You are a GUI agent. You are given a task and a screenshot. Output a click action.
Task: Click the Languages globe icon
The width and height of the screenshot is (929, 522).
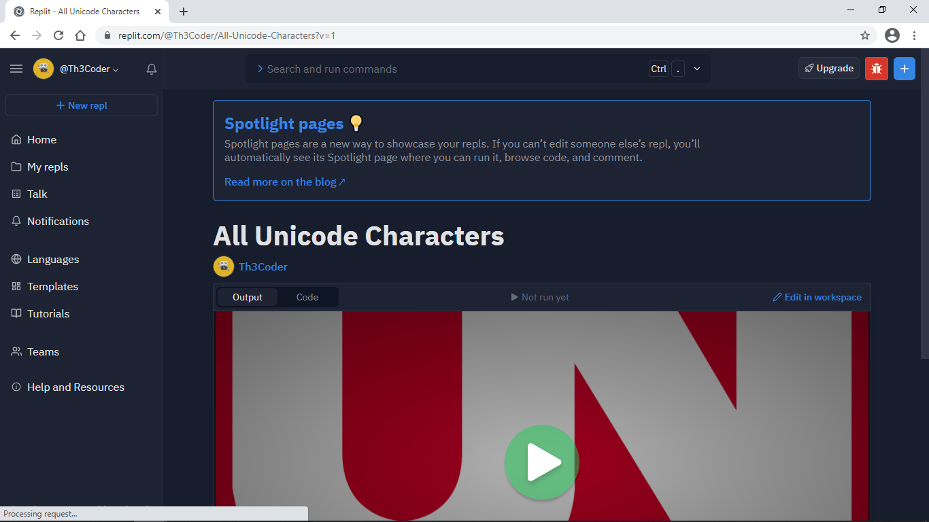[x=16, y=259]
